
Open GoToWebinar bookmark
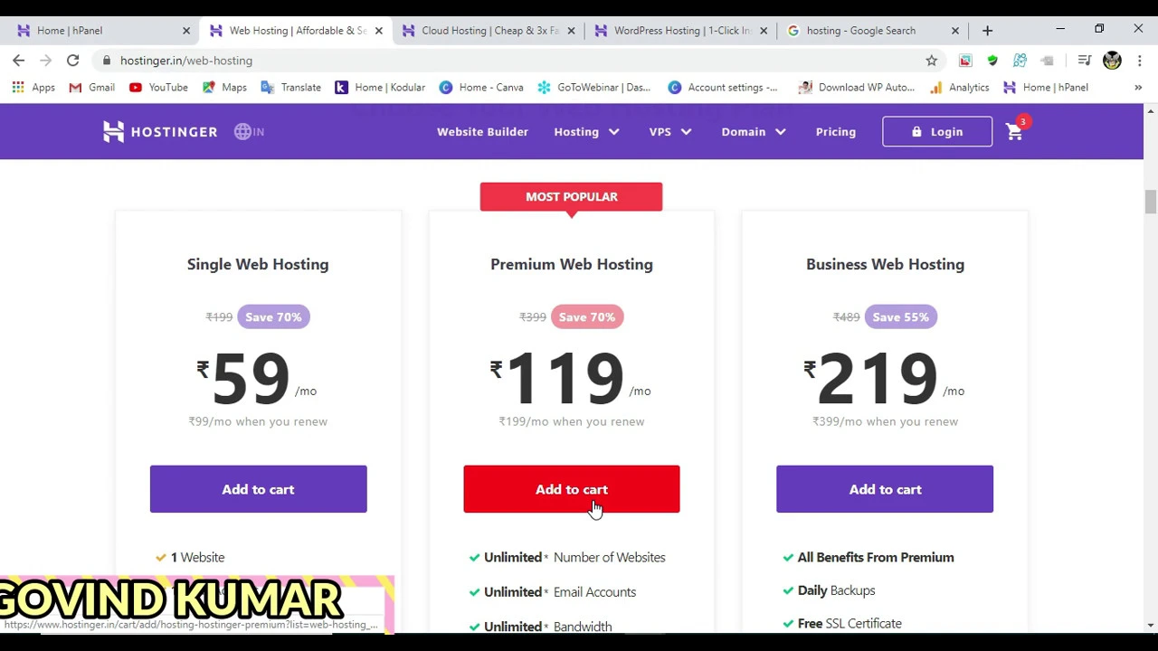pyautogui.click(x=593, y=88)
